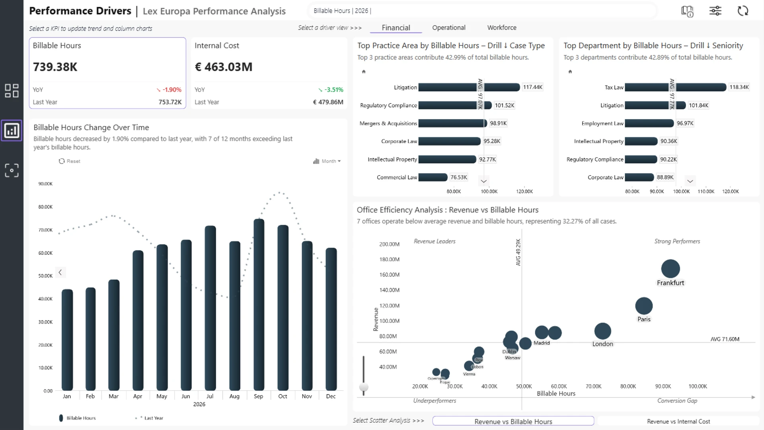
Task: Select the Mergers & Acquisitions bar
Action: [x=453, y=123]
